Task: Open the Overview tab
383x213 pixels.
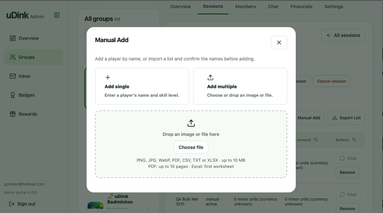Action: point(180,7)
